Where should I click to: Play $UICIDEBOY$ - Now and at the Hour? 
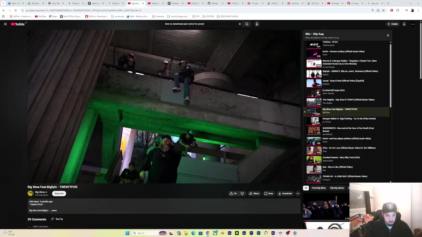[346, 131]
